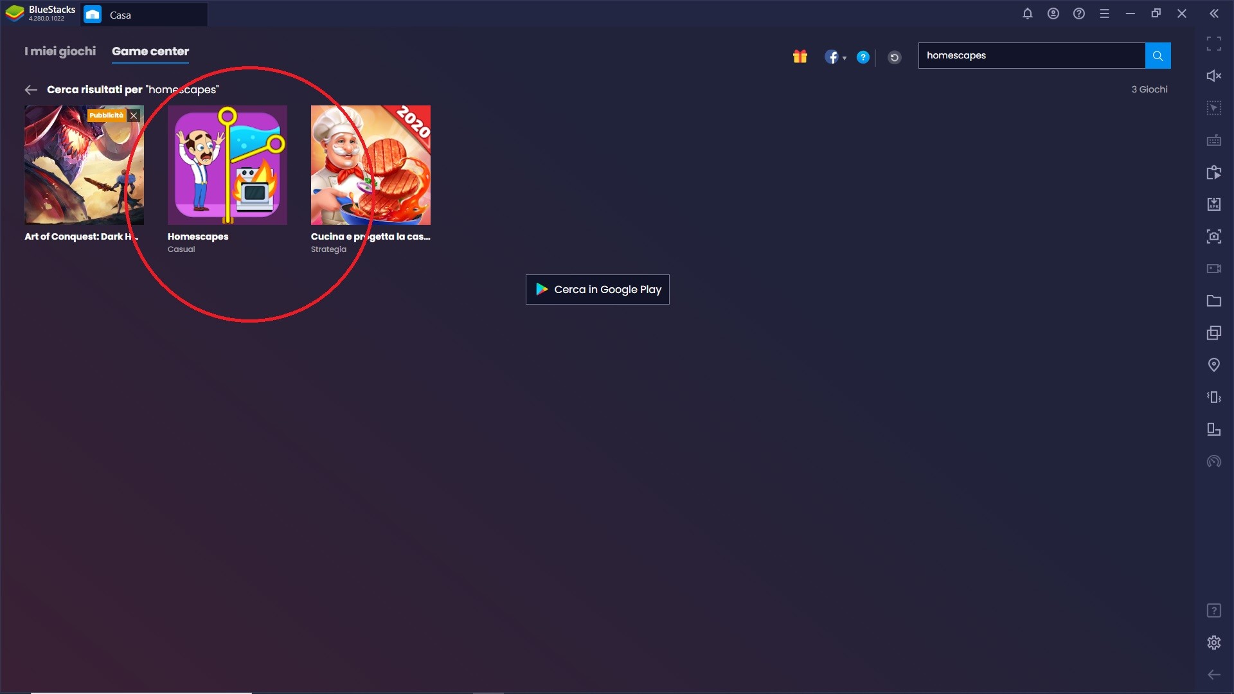This screenshot has height=694, width=1234.
Task: Click the refresh circular arrow icon
Action: pos(894,57)
